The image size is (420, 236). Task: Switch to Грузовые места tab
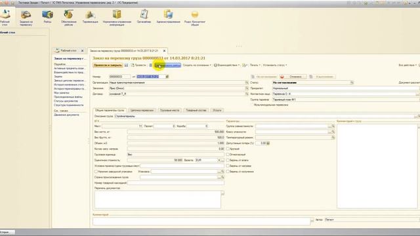[x=169, y=110]
